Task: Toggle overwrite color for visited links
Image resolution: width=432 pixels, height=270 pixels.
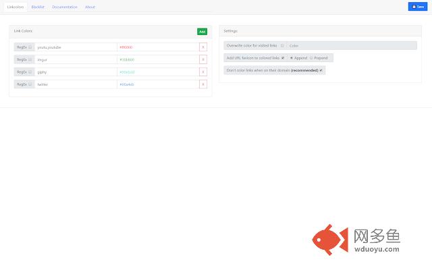Action: pos(282,46)
